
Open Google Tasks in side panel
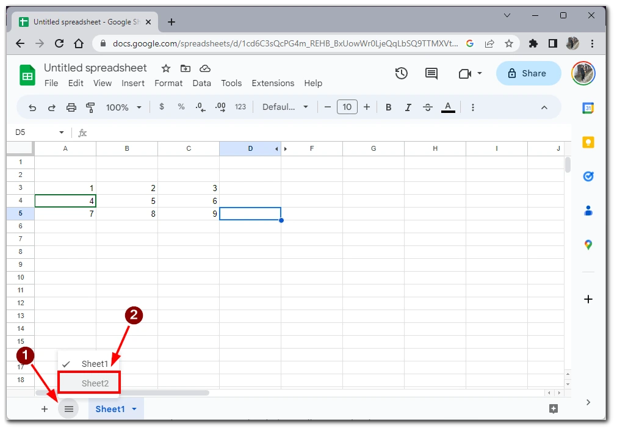tap(588, 176)
